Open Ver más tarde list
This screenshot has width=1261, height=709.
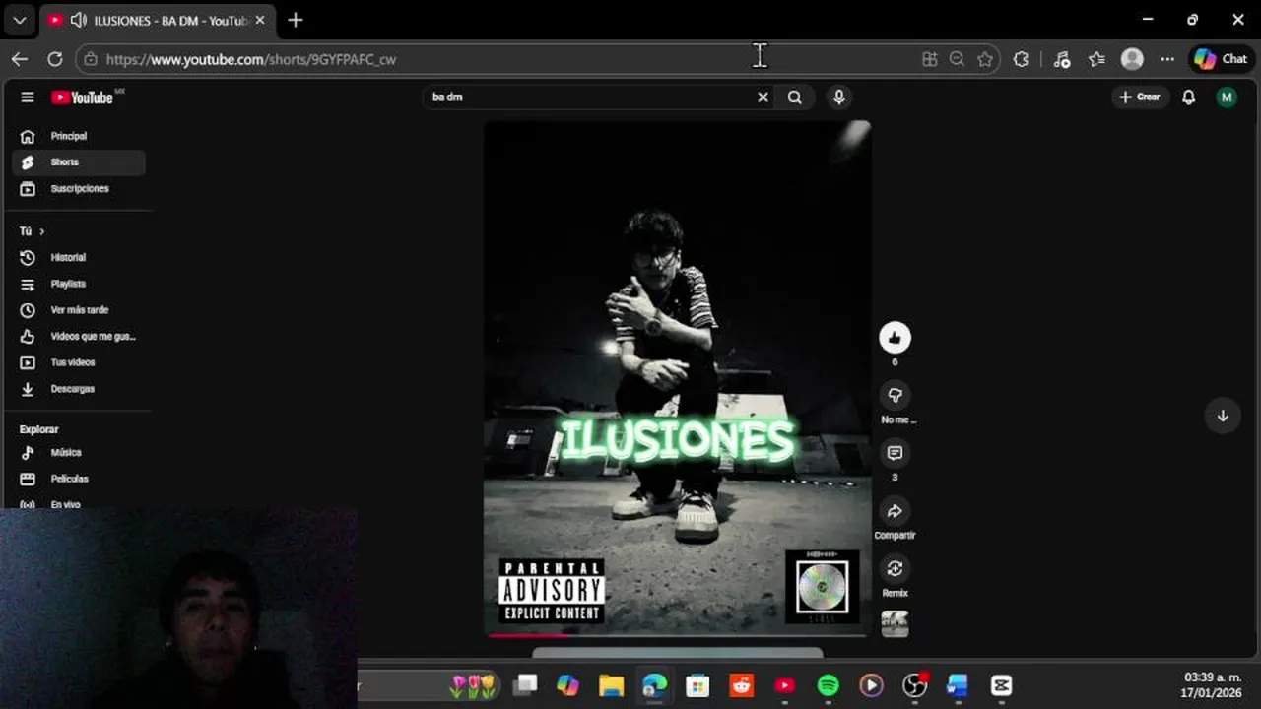79,310
